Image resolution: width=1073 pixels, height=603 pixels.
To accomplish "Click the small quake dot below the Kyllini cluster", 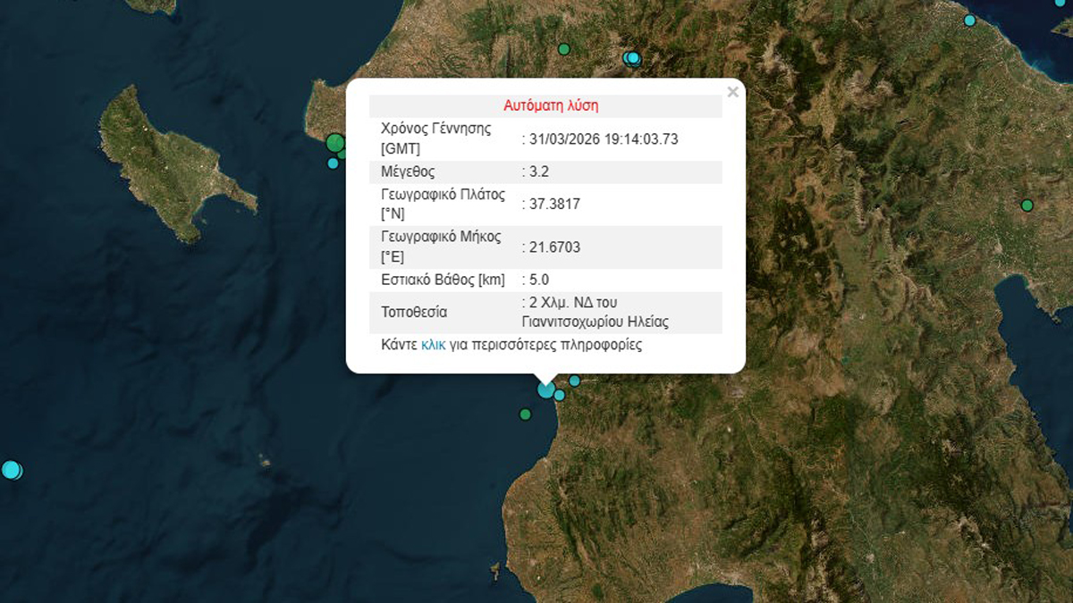I will [x=333, y=163].
